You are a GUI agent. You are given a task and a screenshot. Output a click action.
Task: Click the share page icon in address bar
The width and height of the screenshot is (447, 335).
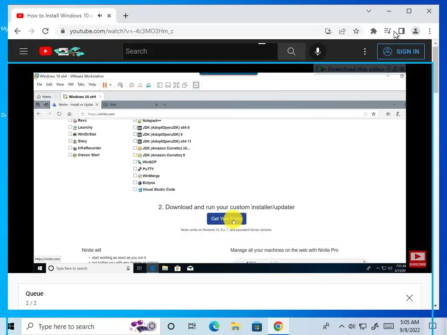point(342,31)
